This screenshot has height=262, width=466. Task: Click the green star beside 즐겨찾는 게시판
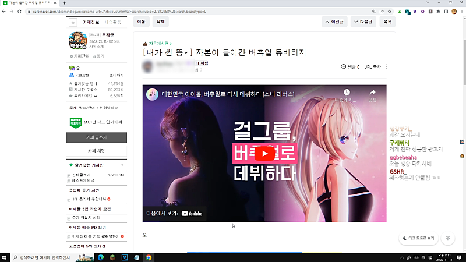click(70, 165)
